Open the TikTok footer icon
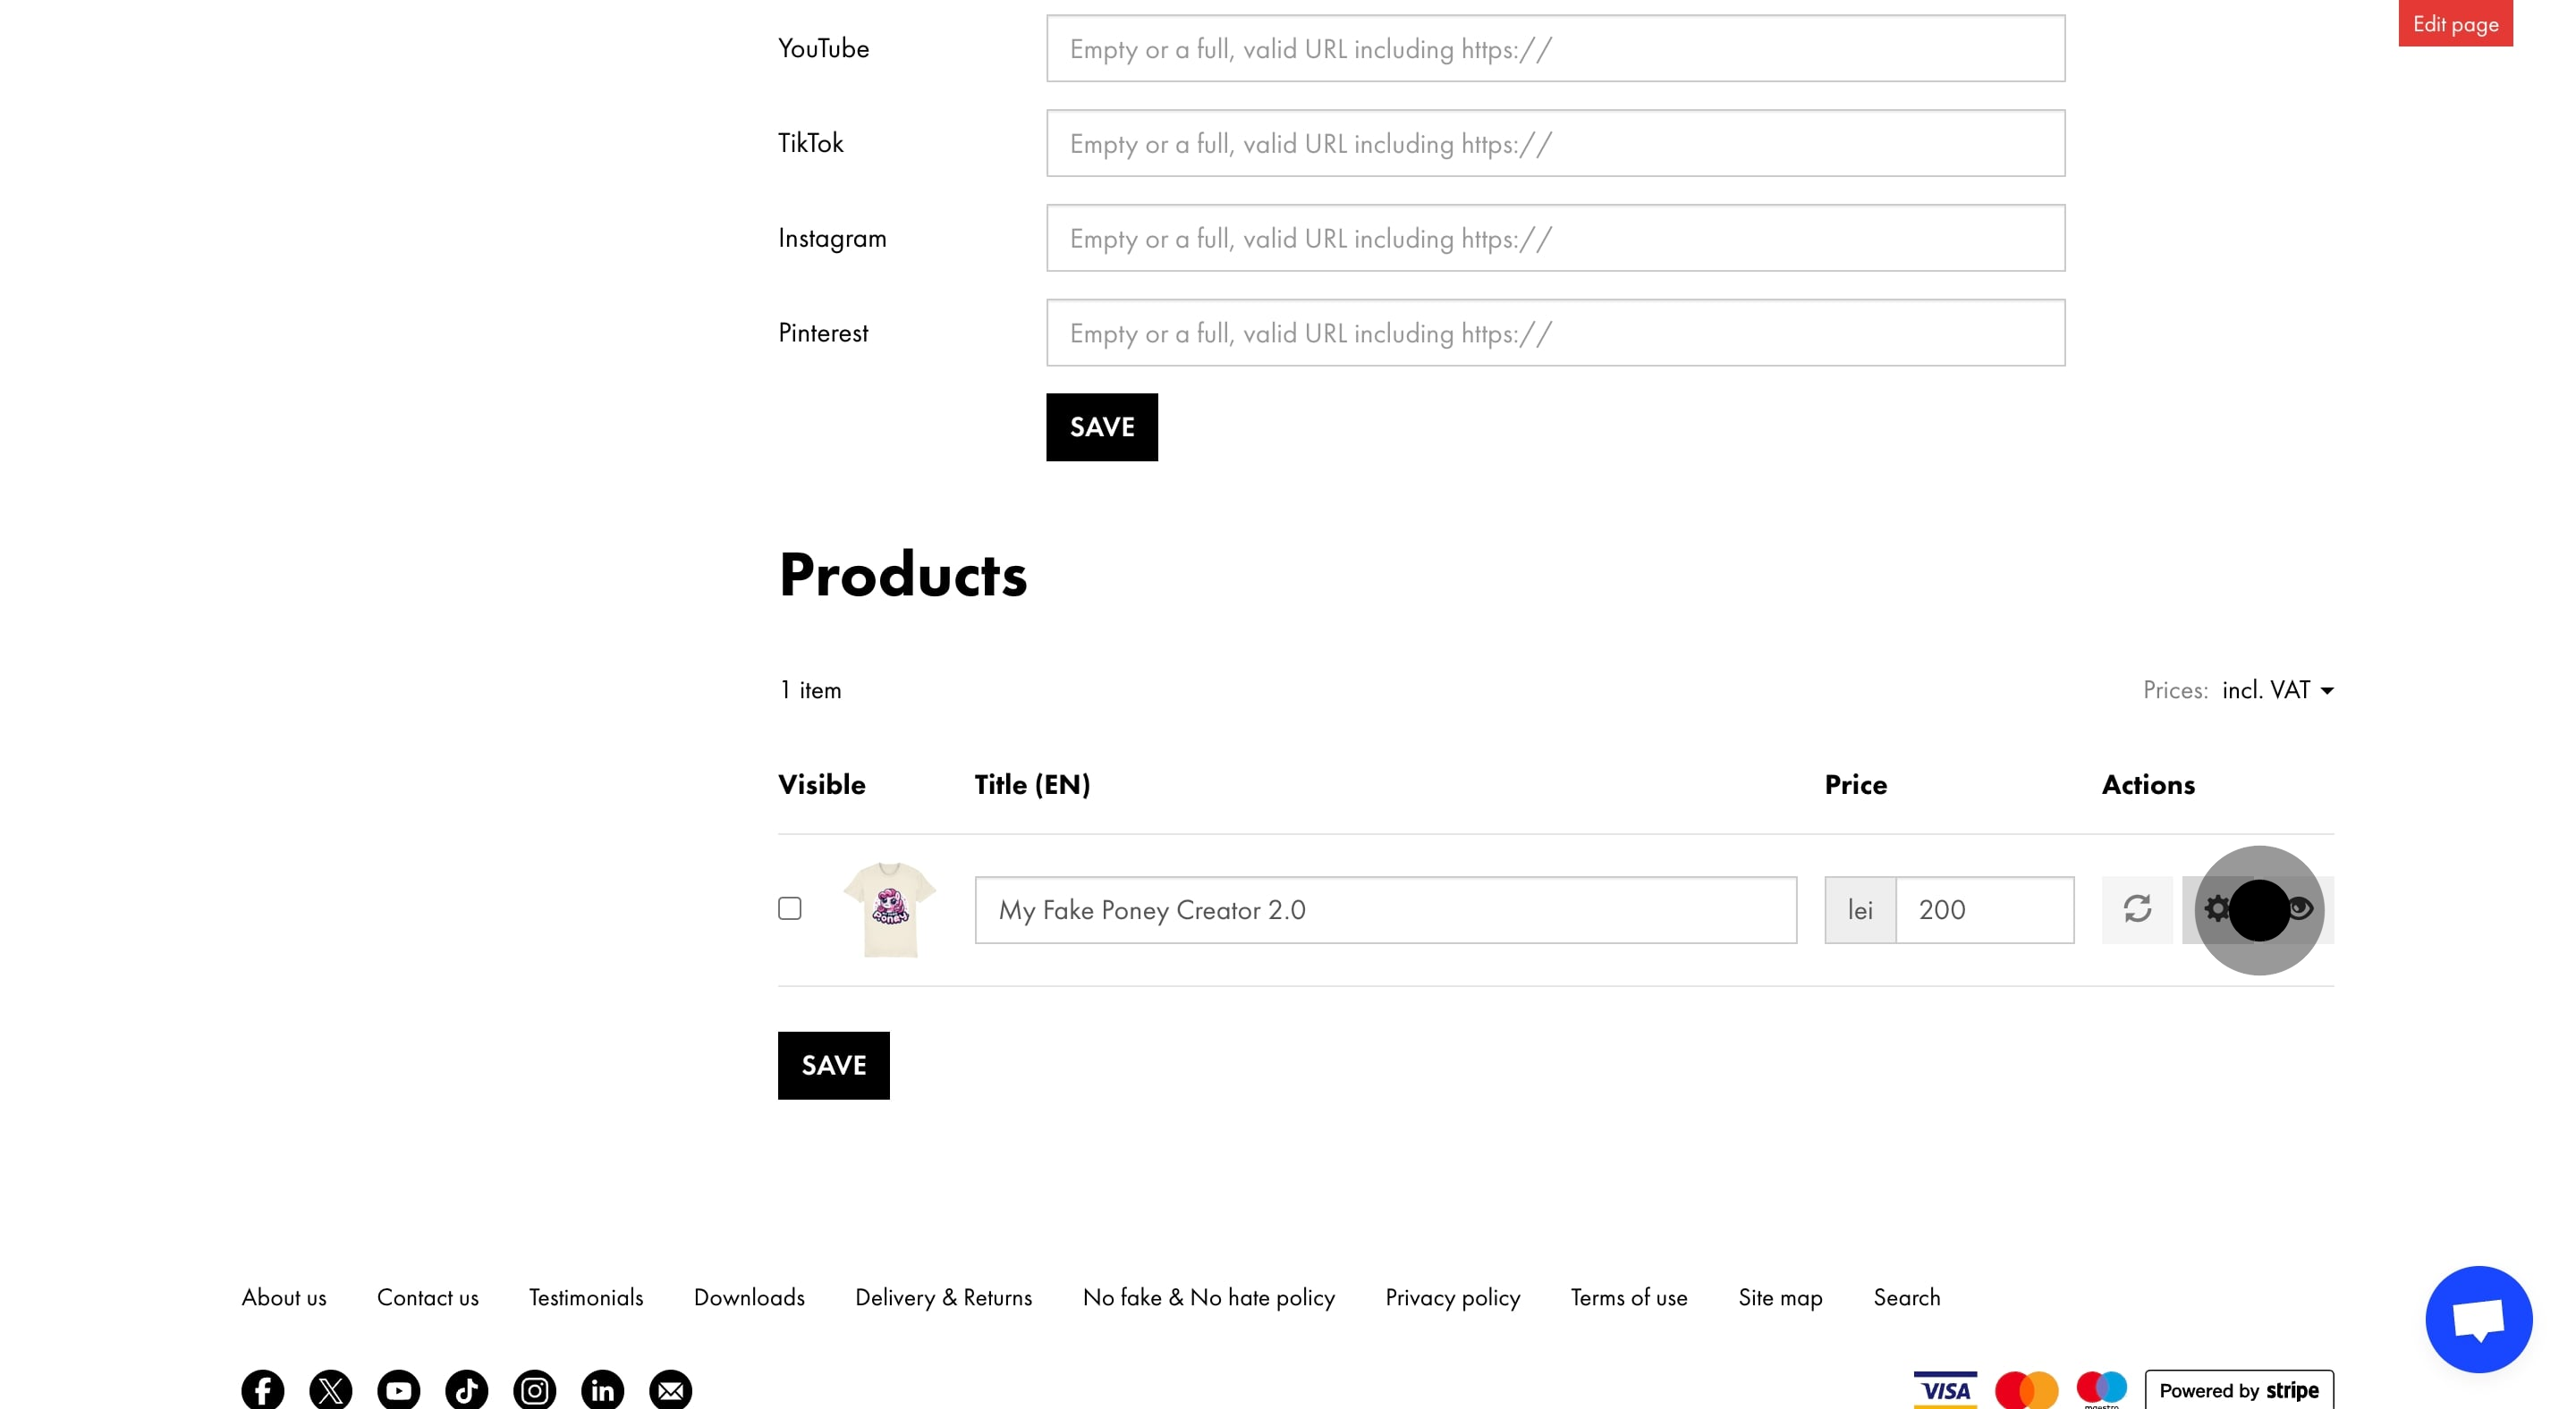 466,1389
